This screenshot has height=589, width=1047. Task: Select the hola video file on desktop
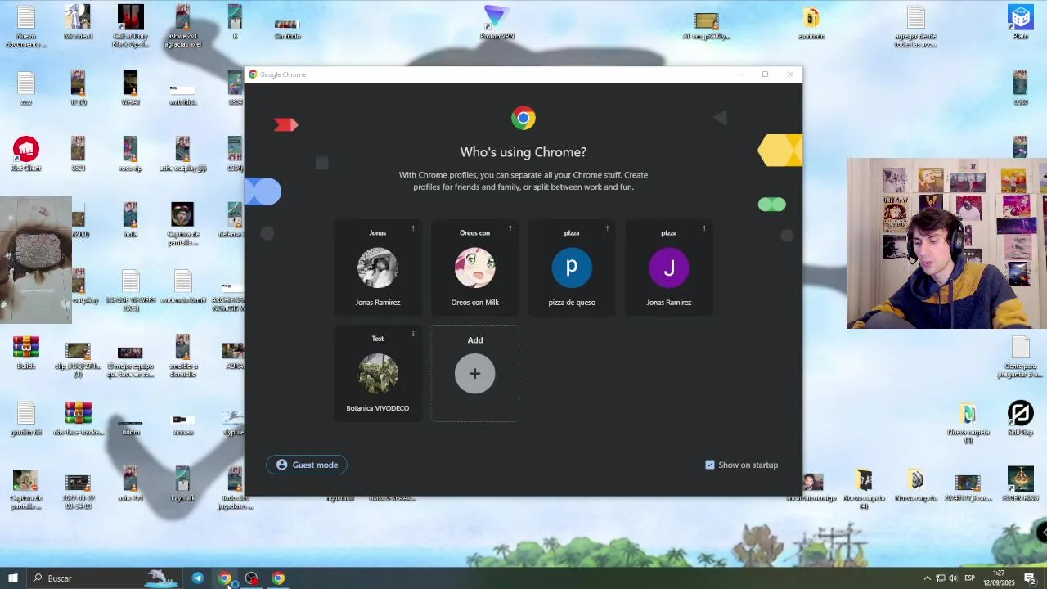pyautogui.click(x=130, y=220)
